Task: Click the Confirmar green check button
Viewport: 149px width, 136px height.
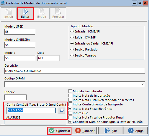Action: pyautogui.click(x=59, y=131)
